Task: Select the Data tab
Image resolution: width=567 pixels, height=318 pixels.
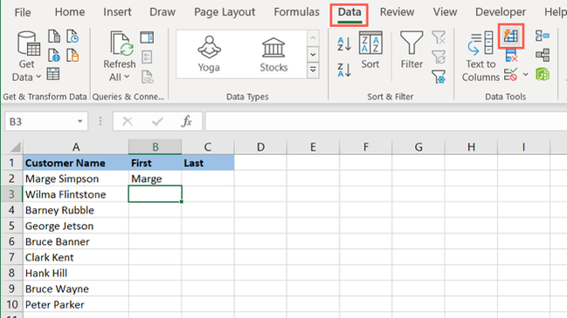Action: coord(349,12)
